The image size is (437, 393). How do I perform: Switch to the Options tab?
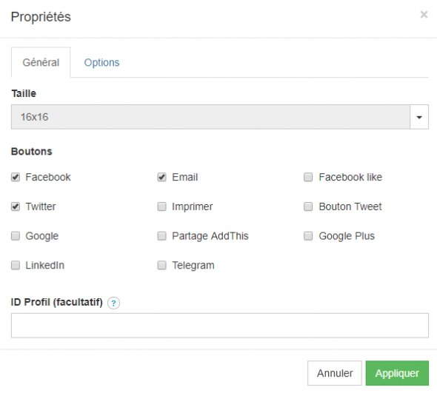pyautogui.click(x=101, y=62)
